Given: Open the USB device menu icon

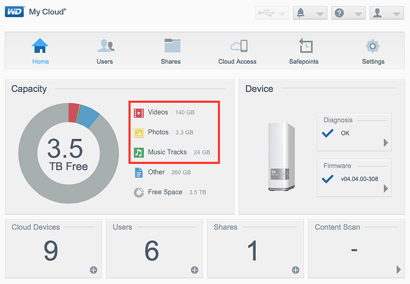Looking at the screenshot, I should pyautogui.click(x=266, y=12).
